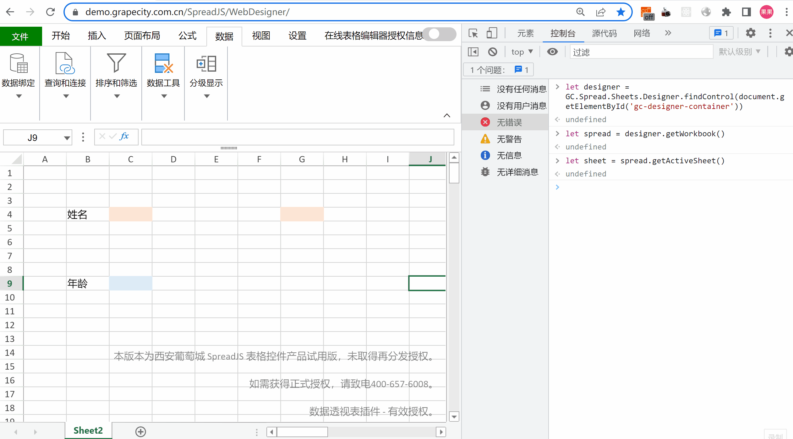The height and width of the screenshot is (439, 793).
Task: Filter console by 无错误 errors
Action: click(x=505, y=122)
